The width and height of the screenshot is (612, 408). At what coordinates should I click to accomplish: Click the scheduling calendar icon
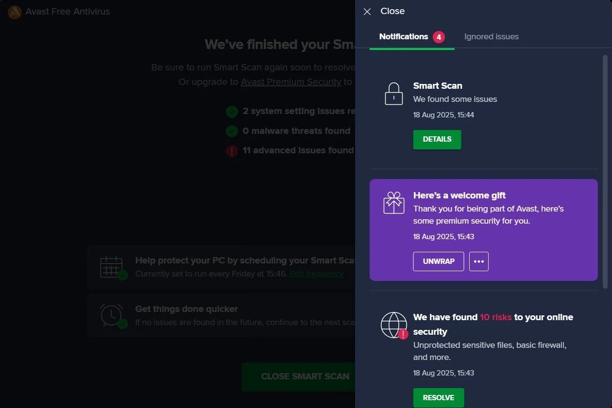112,266
